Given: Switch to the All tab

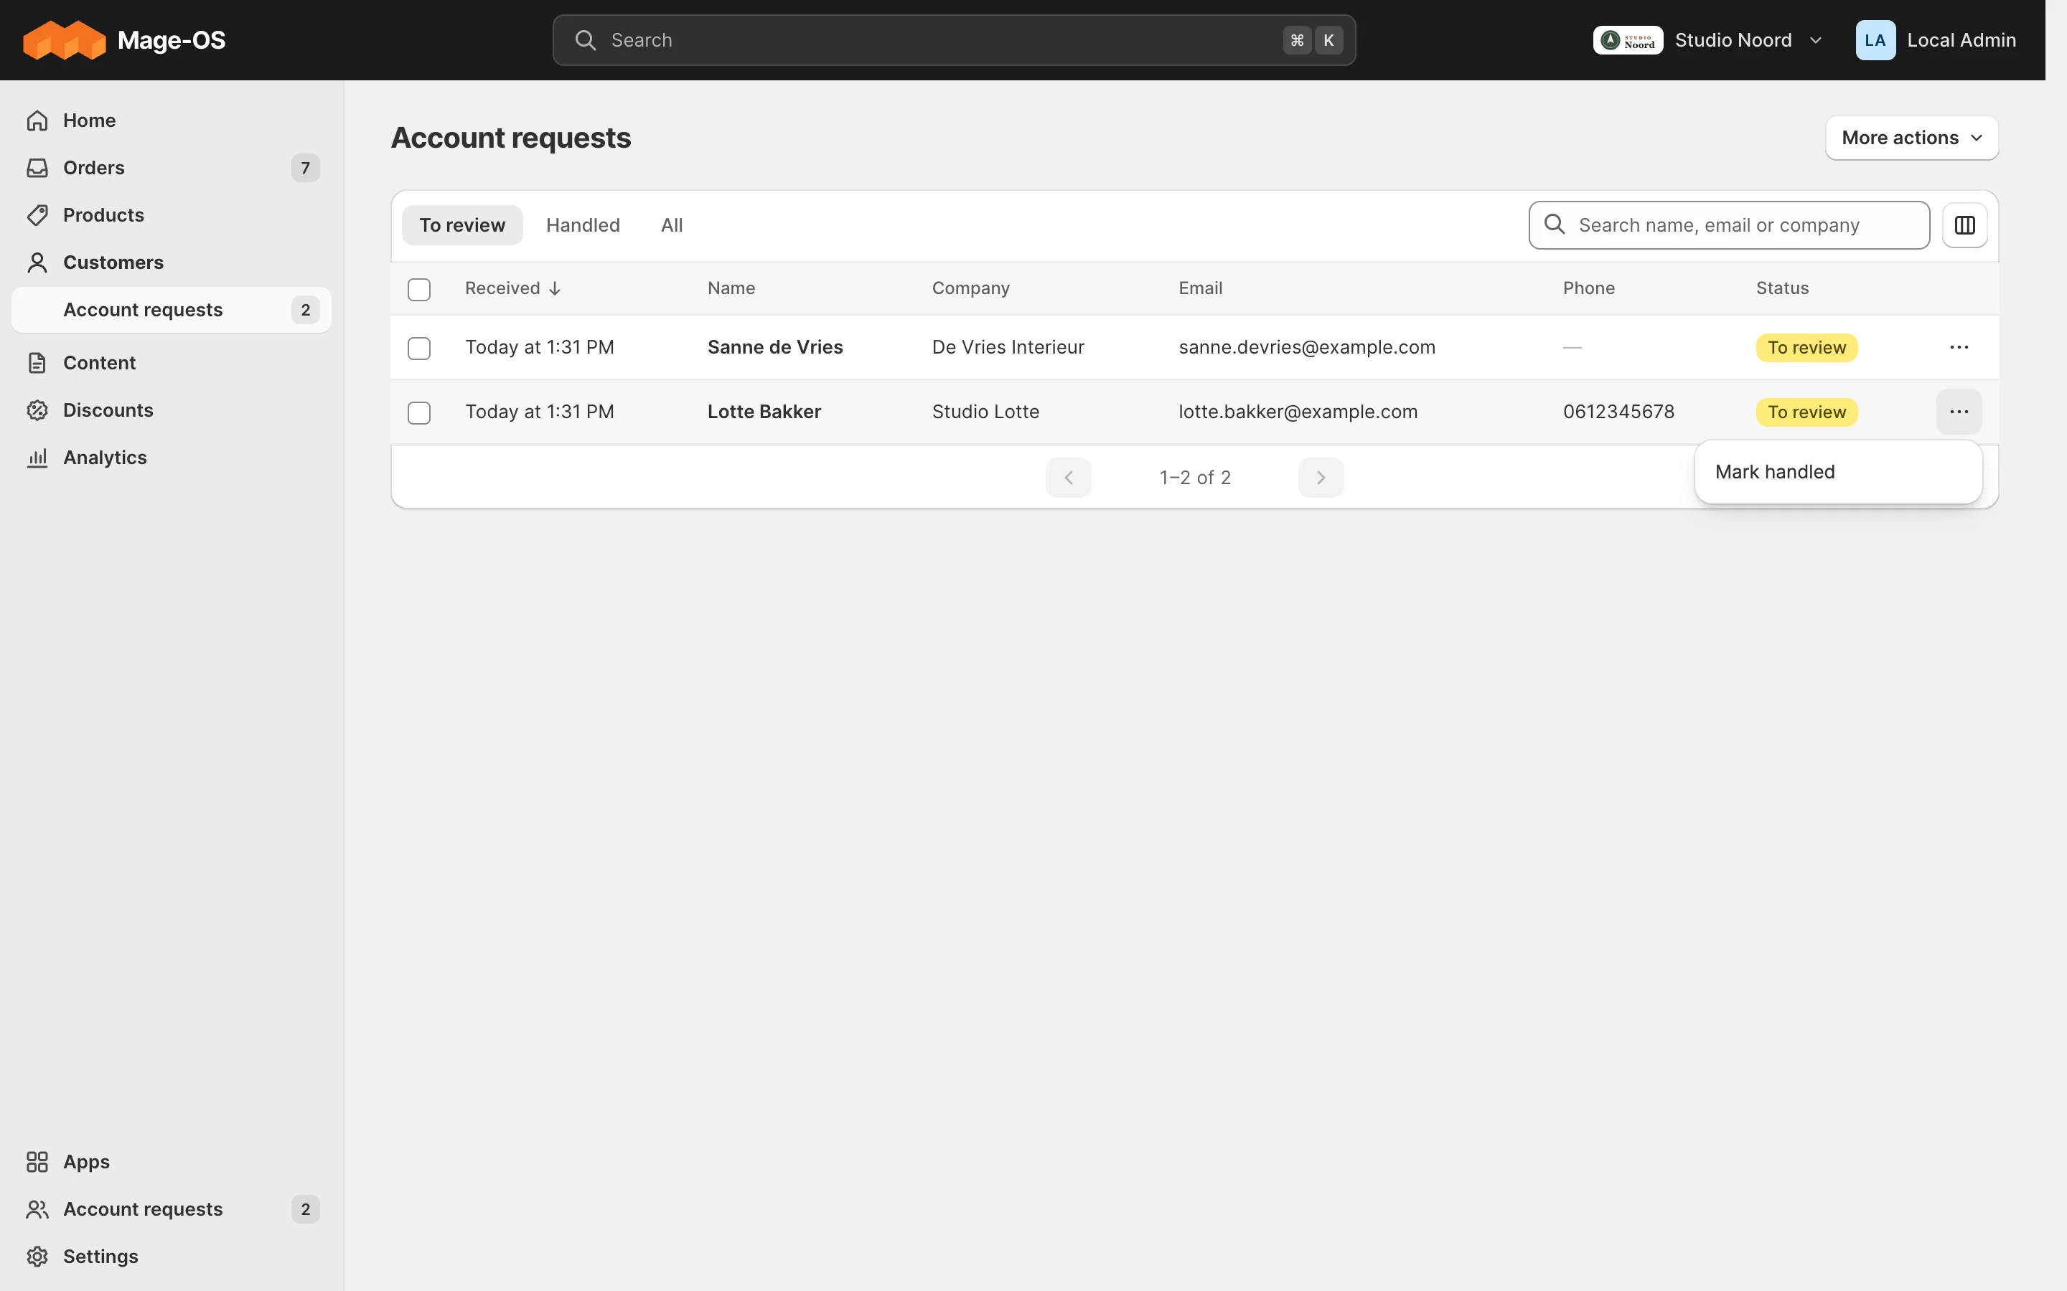Looking at the screenshot, I should point(671,225).
